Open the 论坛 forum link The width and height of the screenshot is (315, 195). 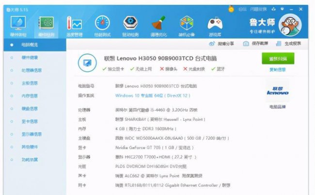[x=242, y=9]
